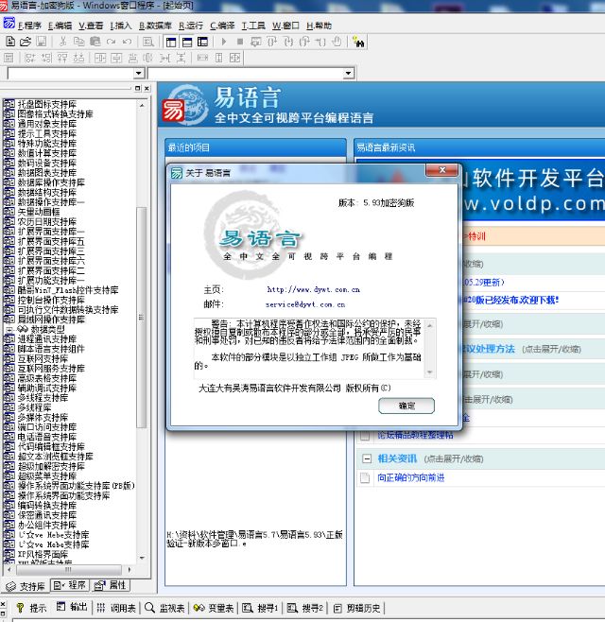The height and width of the screenshot is (622, 605).
Task: Open the 输出 bottom panel tab
Action: tap(72, 607)
